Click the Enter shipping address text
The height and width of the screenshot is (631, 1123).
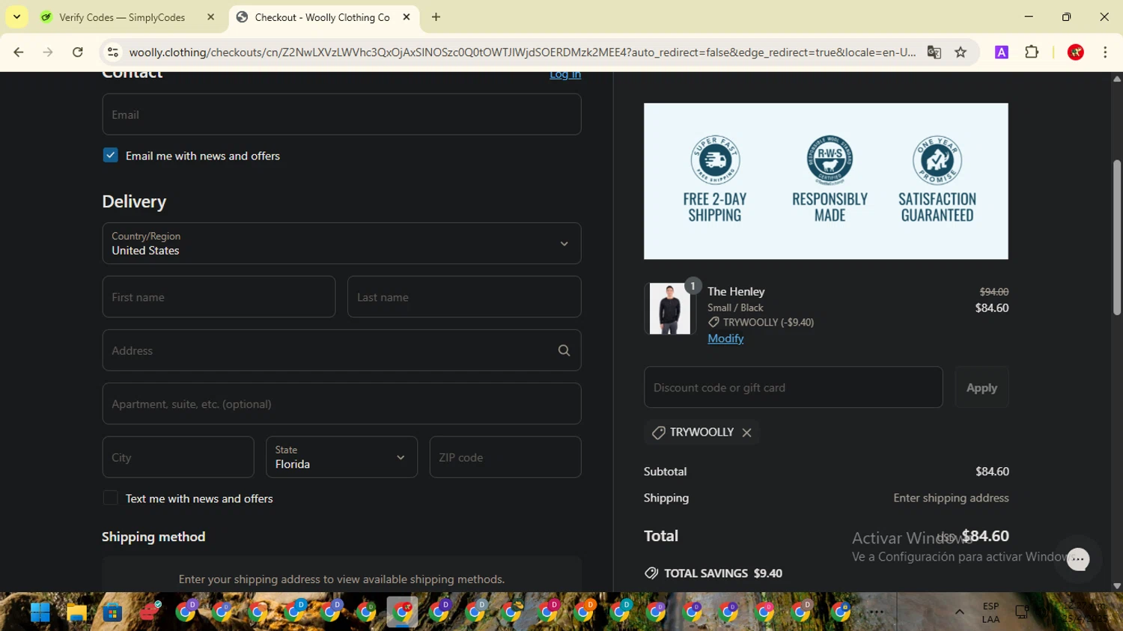951,498
